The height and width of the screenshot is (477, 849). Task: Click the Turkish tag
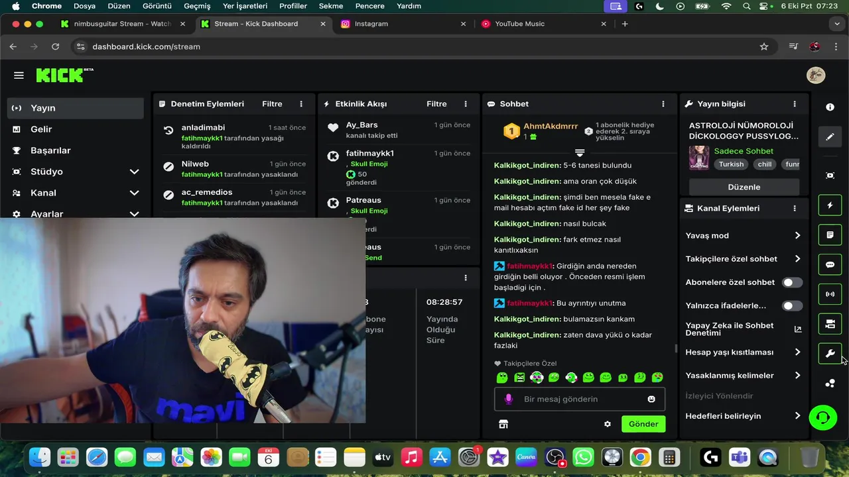[731, 164]
